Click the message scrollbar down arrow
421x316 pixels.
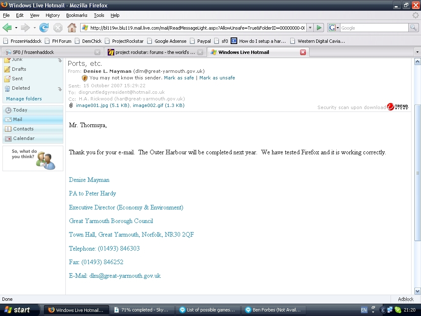click(x=417, y=291)
